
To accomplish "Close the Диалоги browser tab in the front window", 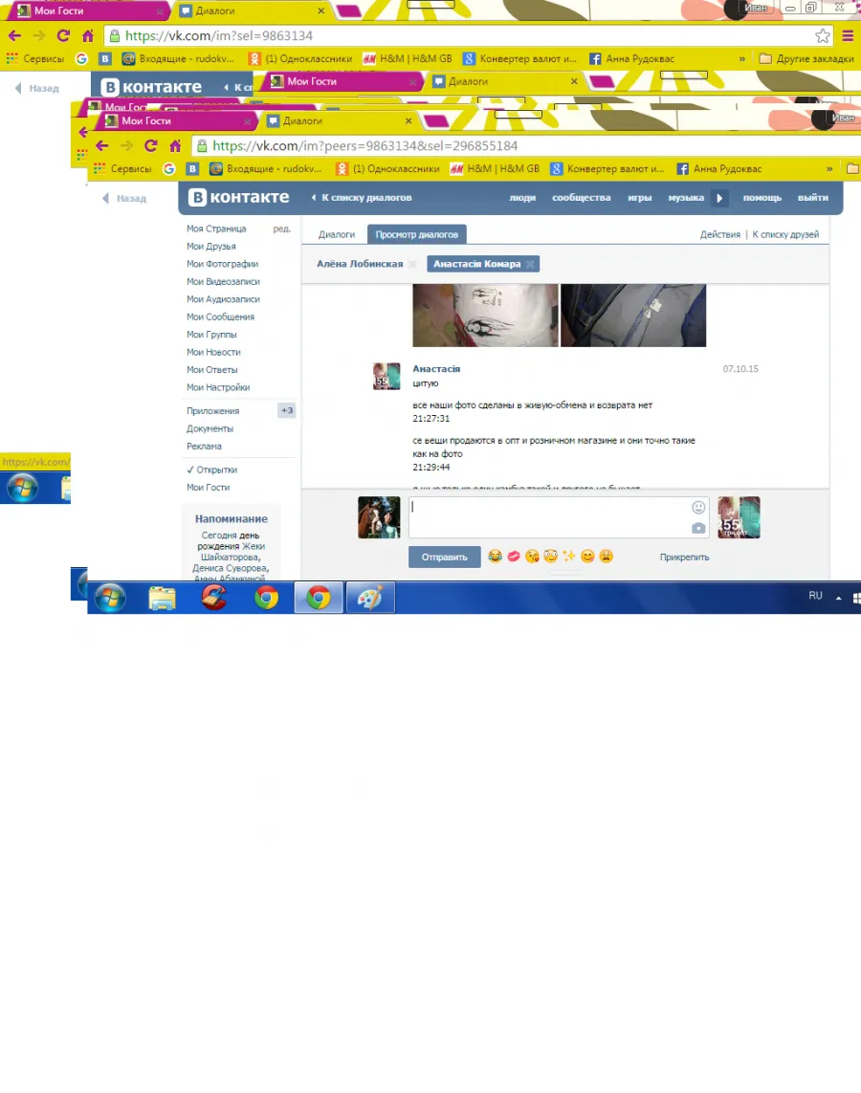I will coord(408,120).
